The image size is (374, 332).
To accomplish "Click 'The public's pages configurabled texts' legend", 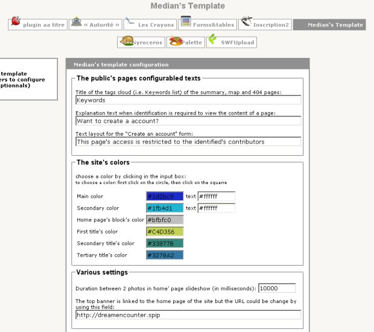I will point(139,78).
